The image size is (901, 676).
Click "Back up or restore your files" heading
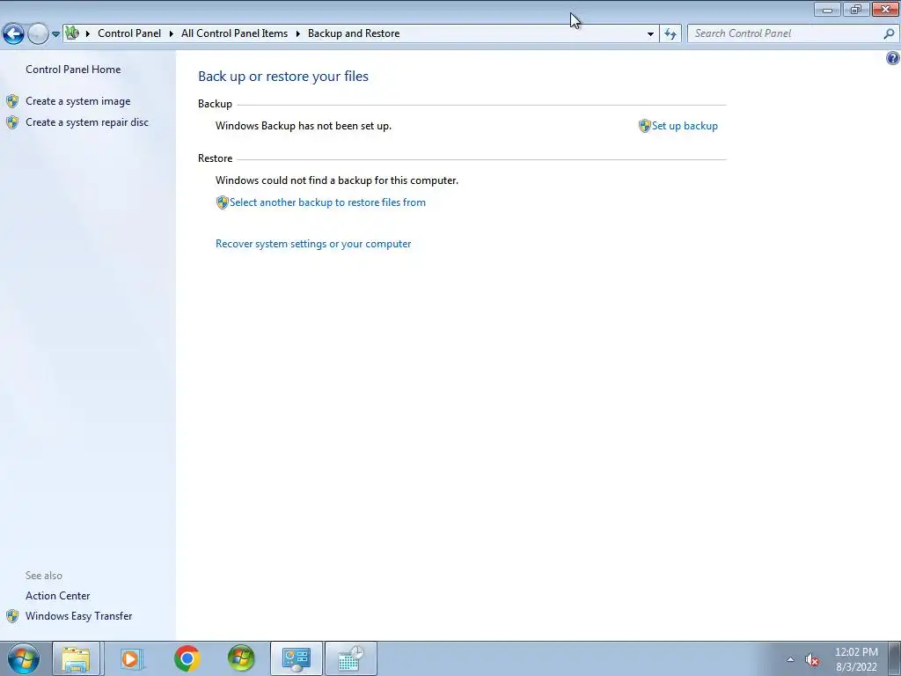(283, 77)
